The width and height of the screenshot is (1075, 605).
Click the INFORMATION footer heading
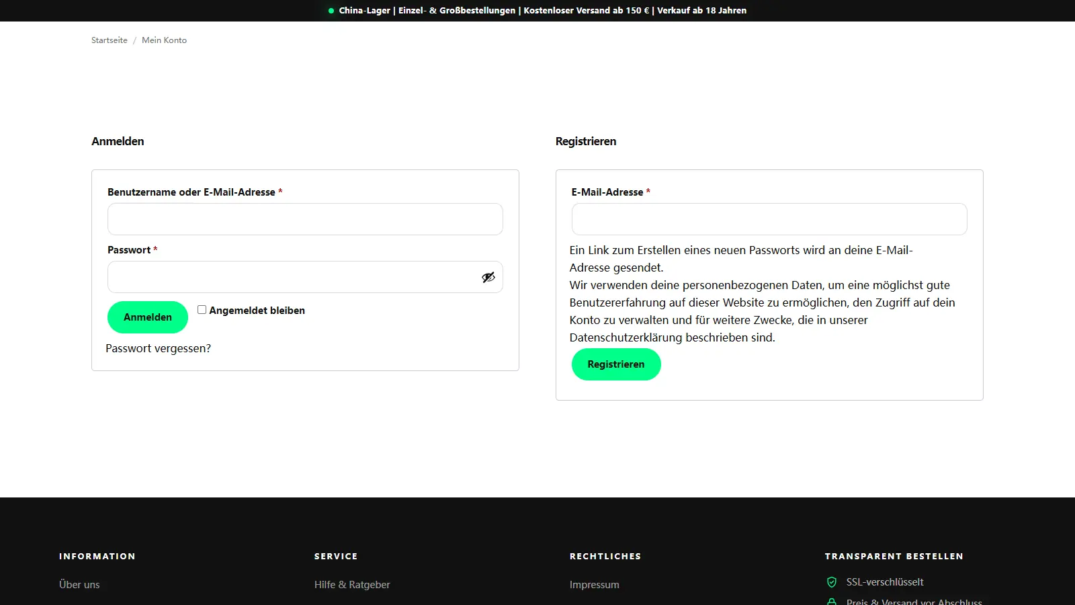pos(97,557)
